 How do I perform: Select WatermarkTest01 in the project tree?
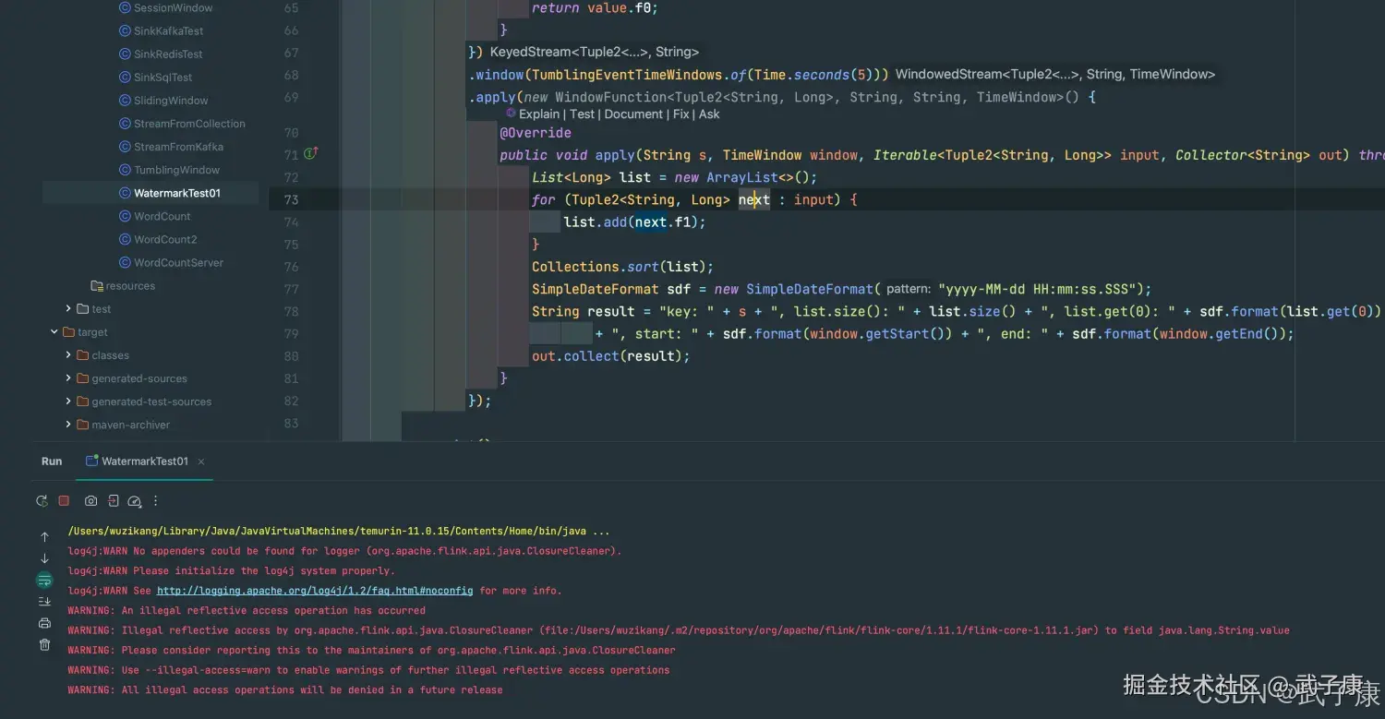click(177, 193)
